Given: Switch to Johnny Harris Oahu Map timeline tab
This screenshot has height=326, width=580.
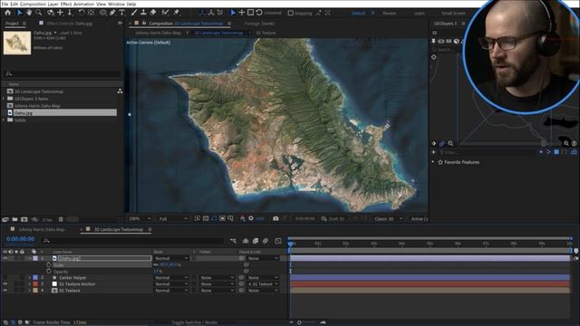Looking at the screenshot, I should tap(42, 229).
